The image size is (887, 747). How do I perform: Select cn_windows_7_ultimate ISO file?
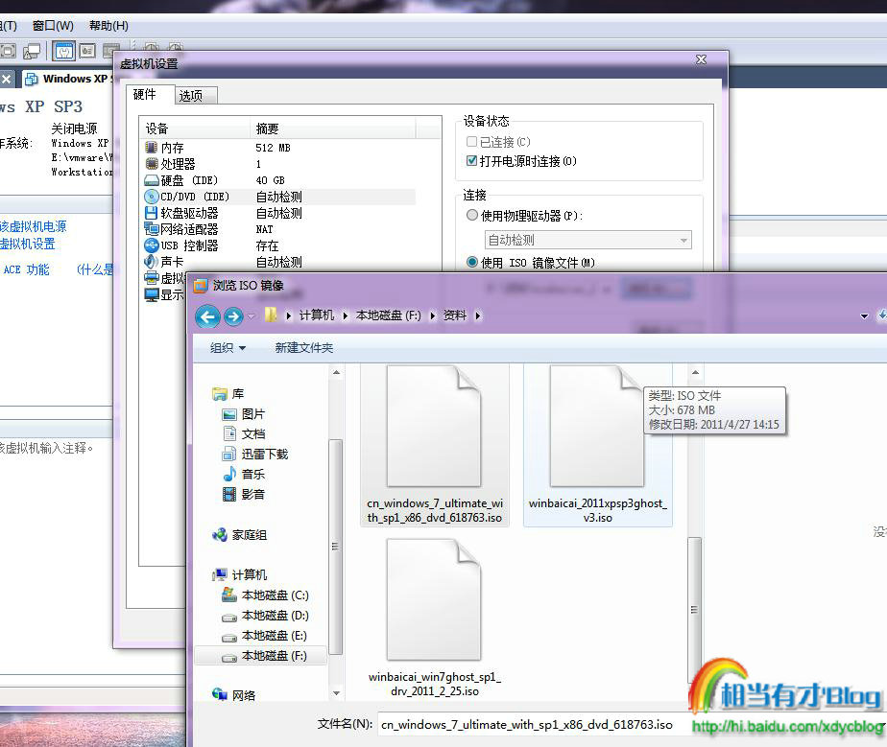tap(435, 446)
